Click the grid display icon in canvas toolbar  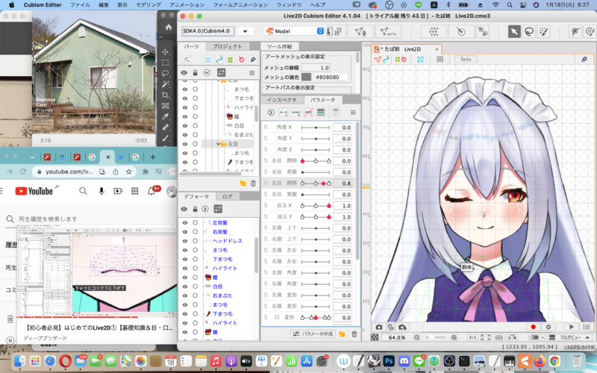[440, 59]
